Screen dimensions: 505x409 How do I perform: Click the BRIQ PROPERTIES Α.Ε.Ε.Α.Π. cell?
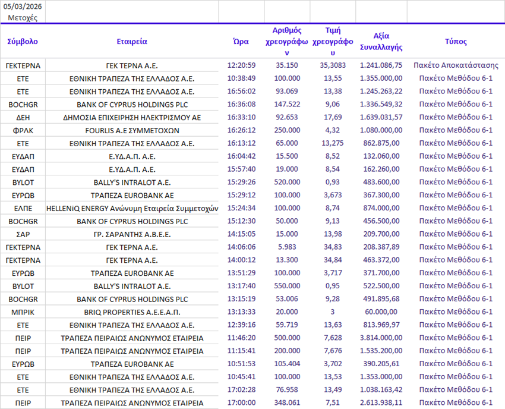point(132,312)
